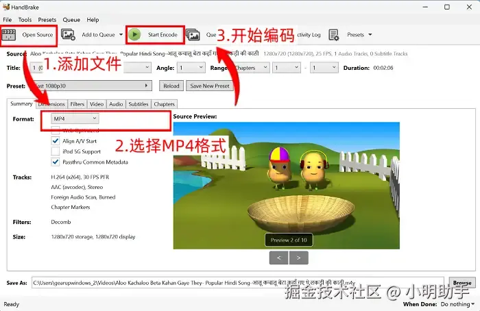This screenshot has height=311, width=480.
Task: Click the source preview image
Action: coord(286,186)
